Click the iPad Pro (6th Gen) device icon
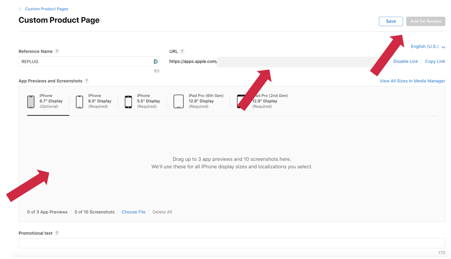 coord(179,102)
